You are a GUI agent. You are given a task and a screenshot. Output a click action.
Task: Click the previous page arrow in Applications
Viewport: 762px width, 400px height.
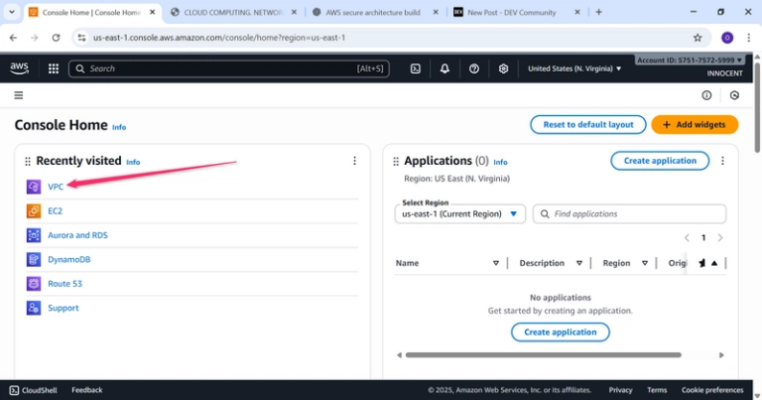pyautogui.click(x=687, y=237)
